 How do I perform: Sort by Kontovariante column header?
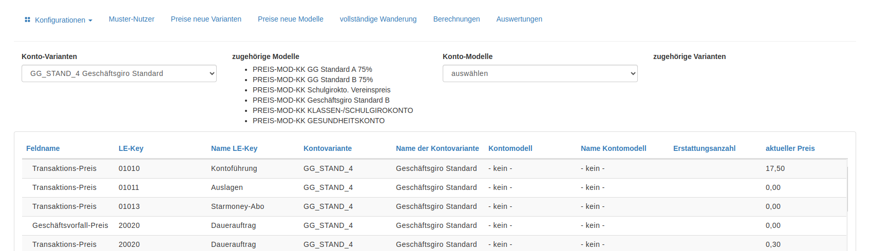pyautogui.click(x=328, y=148)
